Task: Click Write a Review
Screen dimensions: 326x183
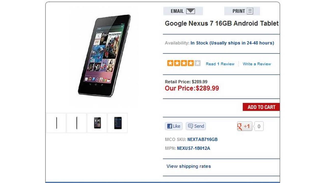Action: coord(256,64)
